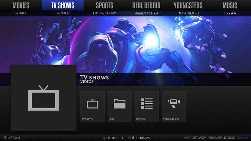Switch to the Music menu section

click(230, 5)
